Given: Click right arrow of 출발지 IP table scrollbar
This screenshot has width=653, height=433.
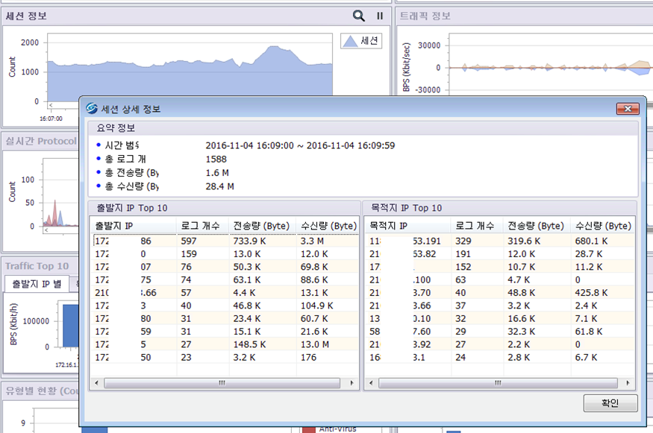Looking at the screenshot, I should (x=352, y=382).
